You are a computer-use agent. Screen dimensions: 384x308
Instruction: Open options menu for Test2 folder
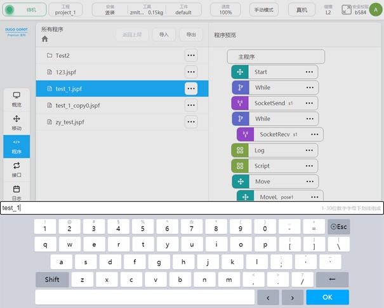pyautogui.click(x=191, y=55)
